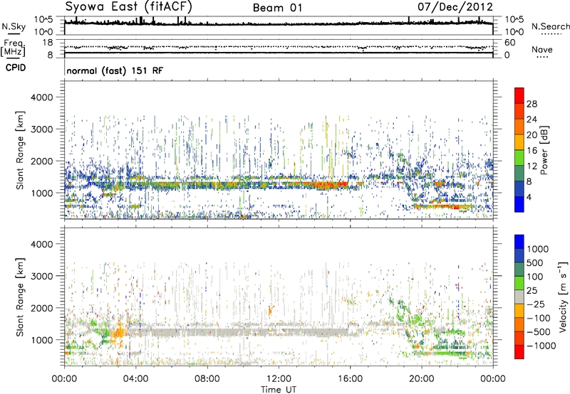Click the 'N.Sky' legend label
The image size is (570, 394).
pyautogui.click(x=14, y=26)
